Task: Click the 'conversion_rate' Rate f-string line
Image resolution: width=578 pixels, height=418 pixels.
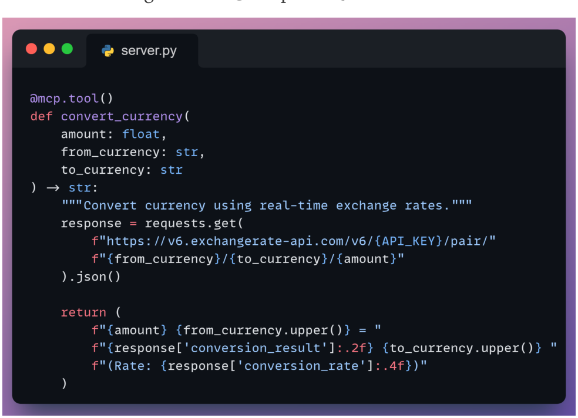Action: point(259,366)
